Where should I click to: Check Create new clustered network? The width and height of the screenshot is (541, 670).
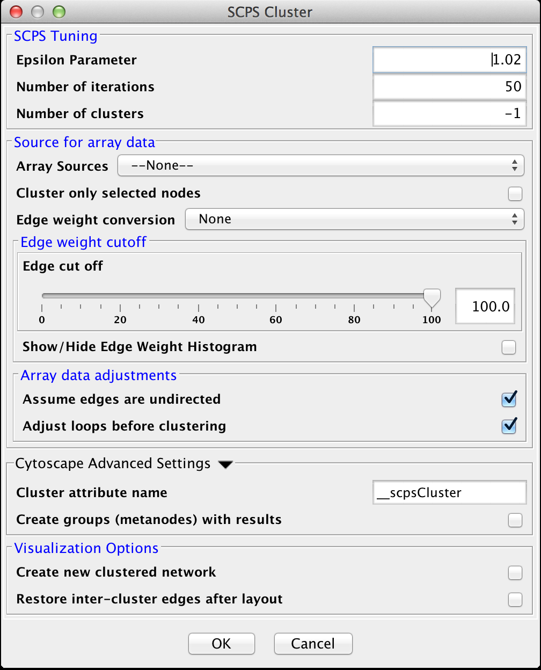[515, 573]
